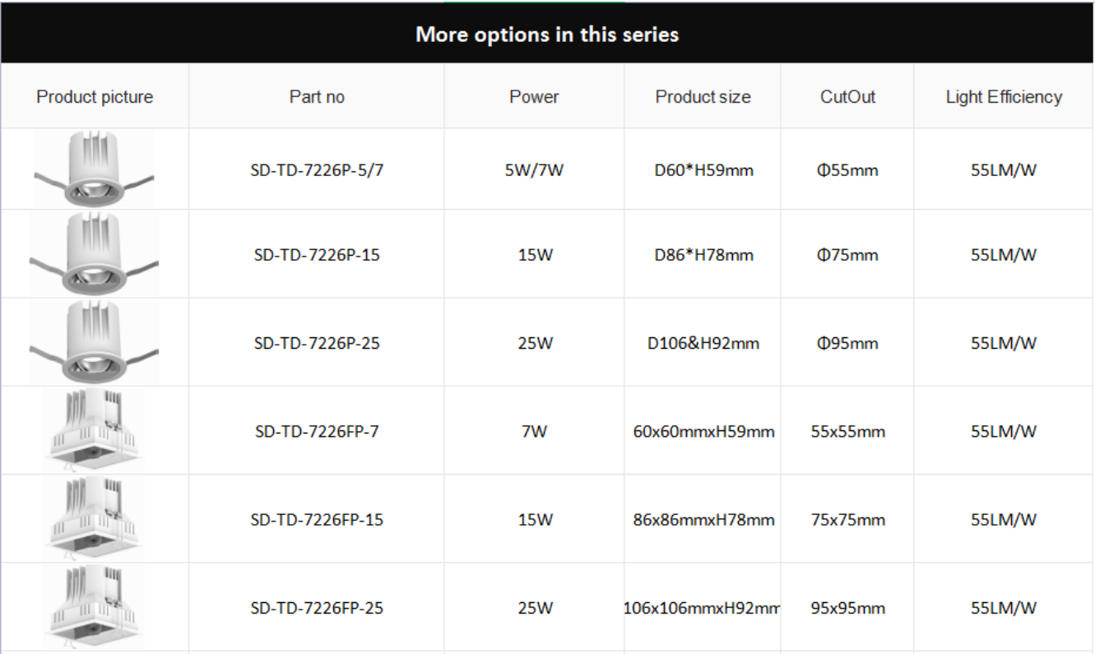Click the Power column header
The image size is (1095, 654).
[534, 96]
